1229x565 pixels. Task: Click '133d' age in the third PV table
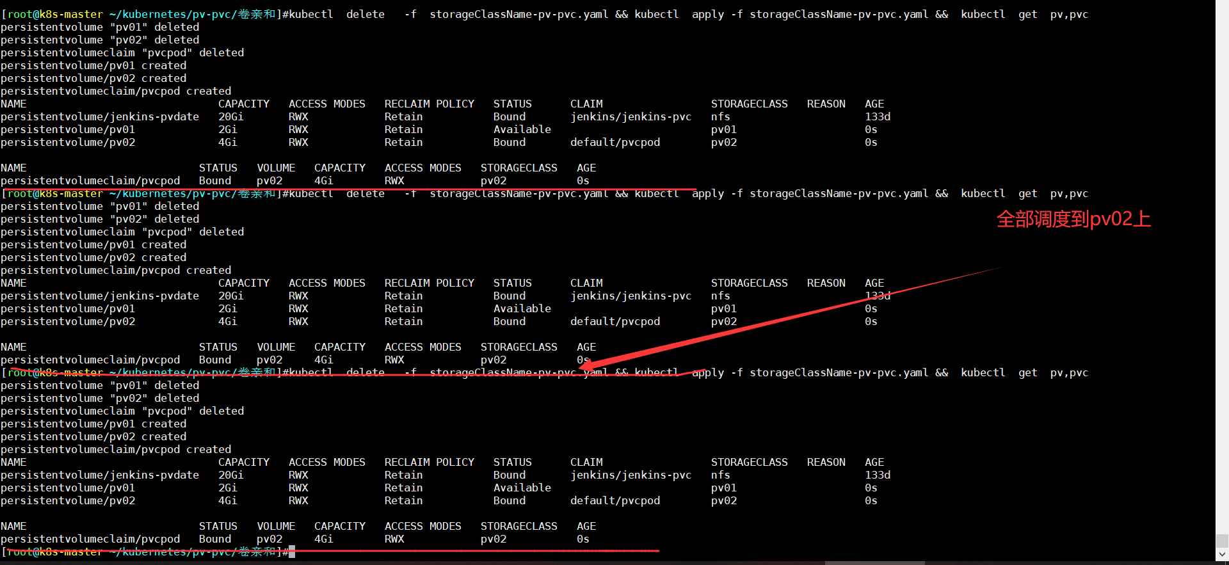pyautogui.click(x=878, y=475)
